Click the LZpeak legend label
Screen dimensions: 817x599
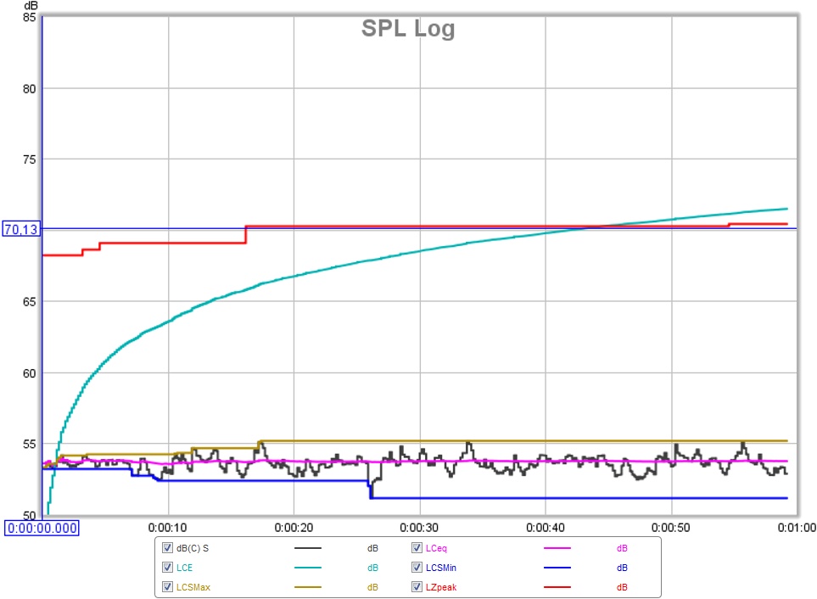point(441,587)
